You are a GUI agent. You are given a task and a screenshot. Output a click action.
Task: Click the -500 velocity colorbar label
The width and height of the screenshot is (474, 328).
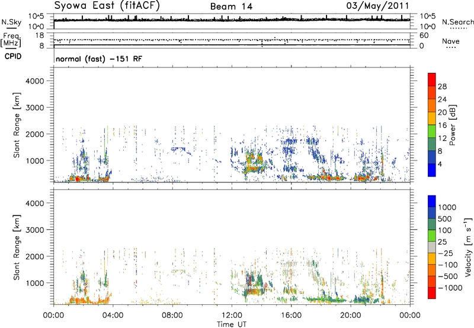[x=448, y=276]
